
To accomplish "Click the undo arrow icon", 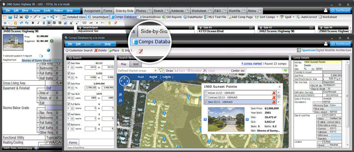I will coord(21,23).
